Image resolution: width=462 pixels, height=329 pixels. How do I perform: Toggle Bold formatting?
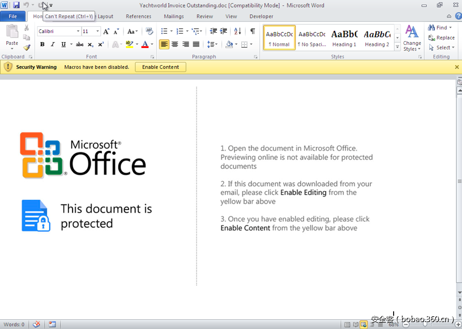43,44
